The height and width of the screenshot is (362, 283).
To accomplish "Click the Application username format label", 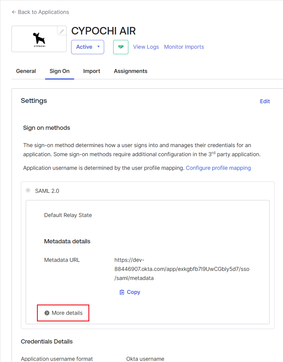I will [57, 359].
